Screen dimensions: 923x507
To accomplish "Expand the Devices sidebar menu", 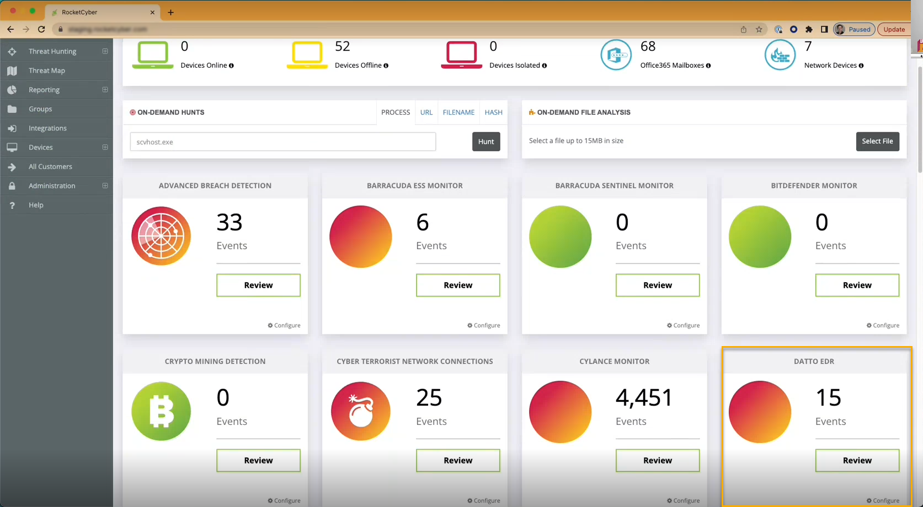I will point(105,147).
